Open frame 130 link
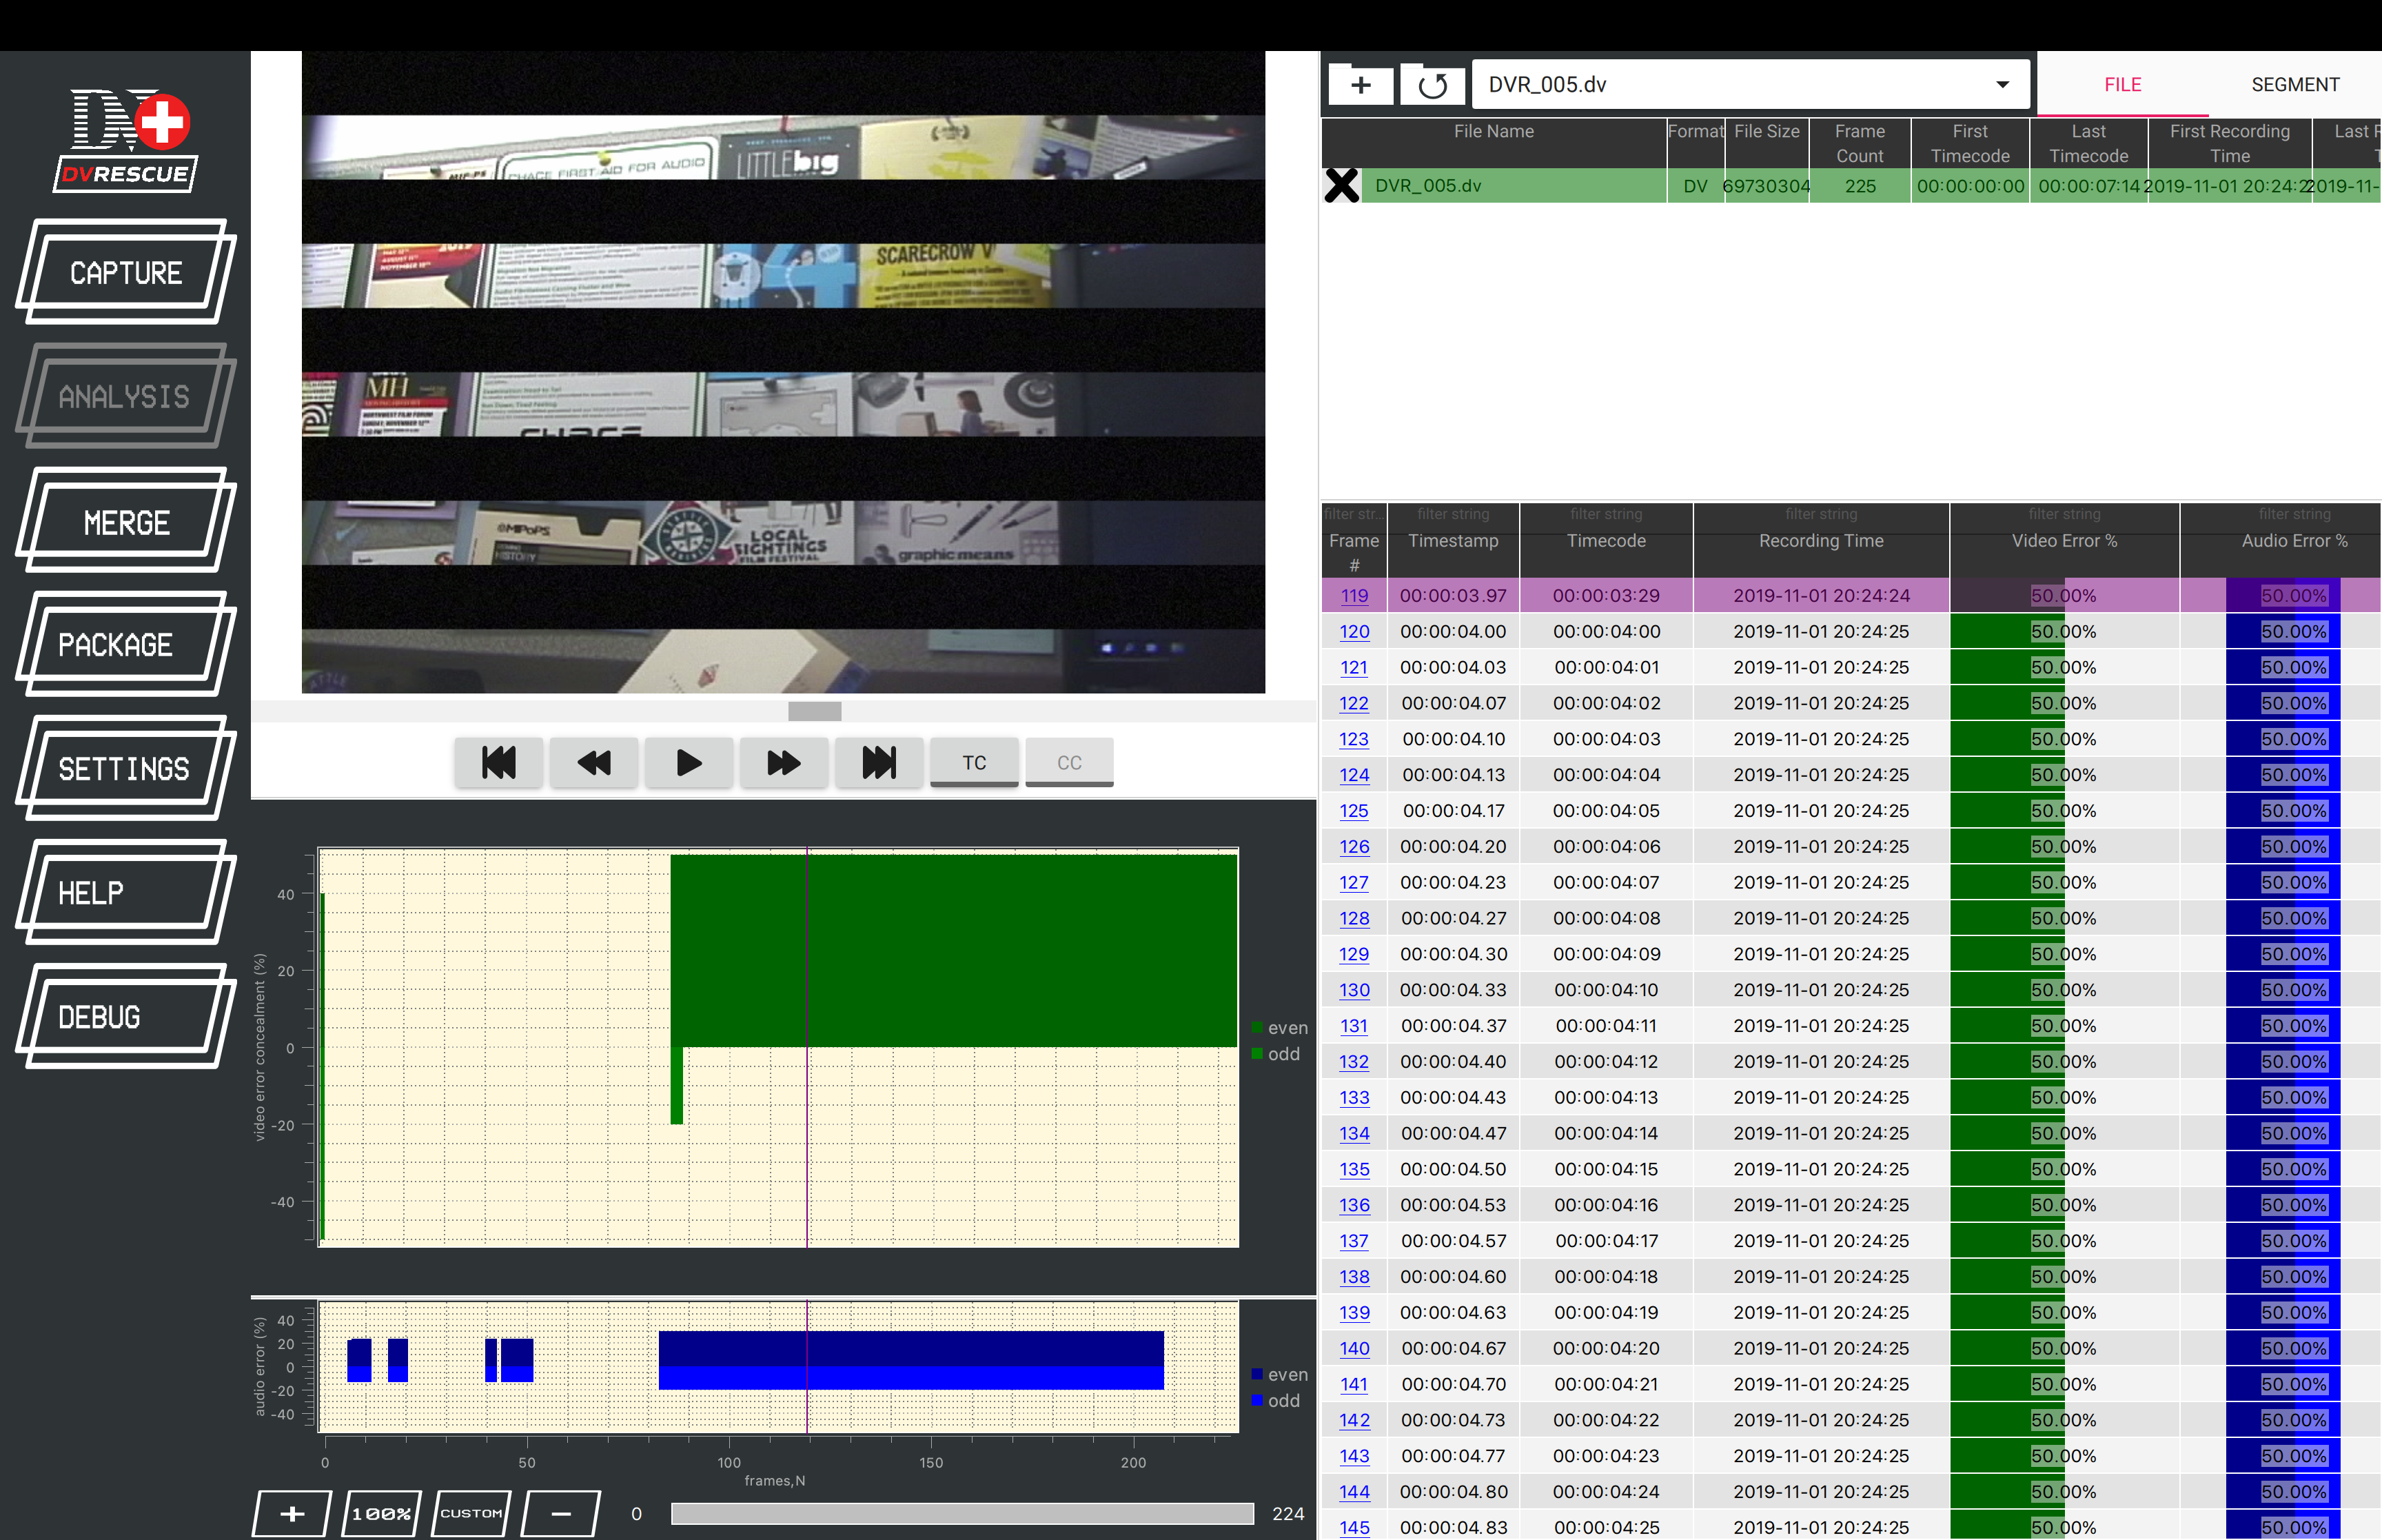 pyautogui.click(x=1354, y=990)
